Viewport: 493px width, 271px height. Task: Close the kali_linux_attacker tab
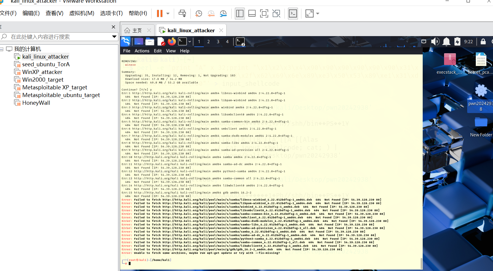(221, 30)
